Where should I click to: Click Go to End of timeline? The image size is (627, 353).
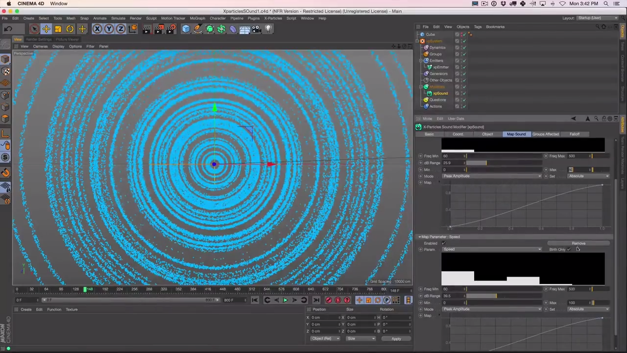tap(316, 300)
